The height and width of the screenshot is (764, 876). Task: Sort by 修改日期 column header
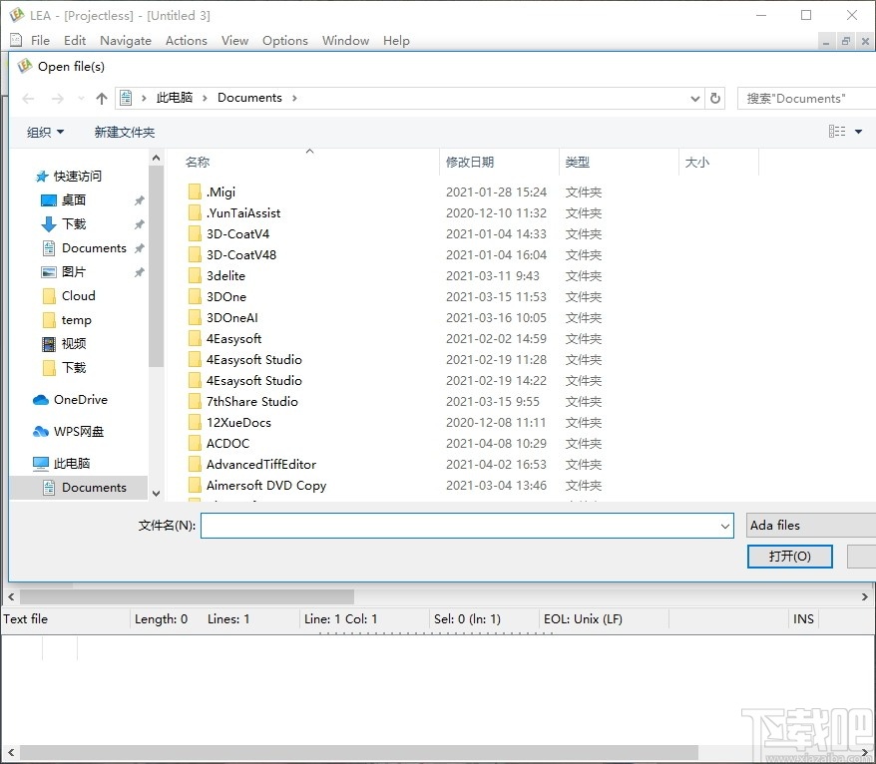[x=469, y=162]
